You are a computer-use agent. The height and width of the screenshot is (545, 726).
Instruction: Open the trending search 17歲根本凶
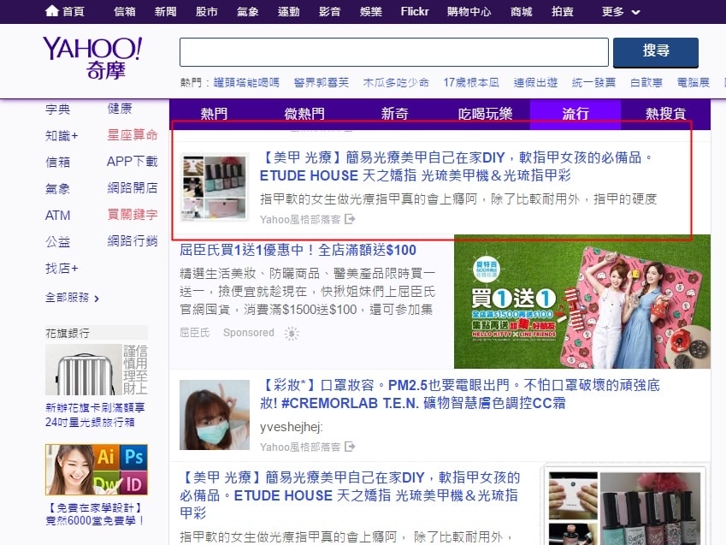coord(470,83)
